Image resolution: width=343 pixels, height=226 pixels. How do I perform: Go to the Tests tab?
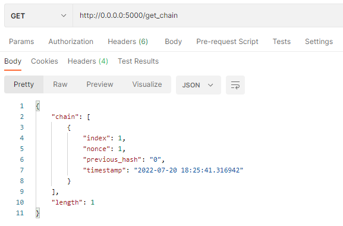pyautogui.click(x=282, y=42)
